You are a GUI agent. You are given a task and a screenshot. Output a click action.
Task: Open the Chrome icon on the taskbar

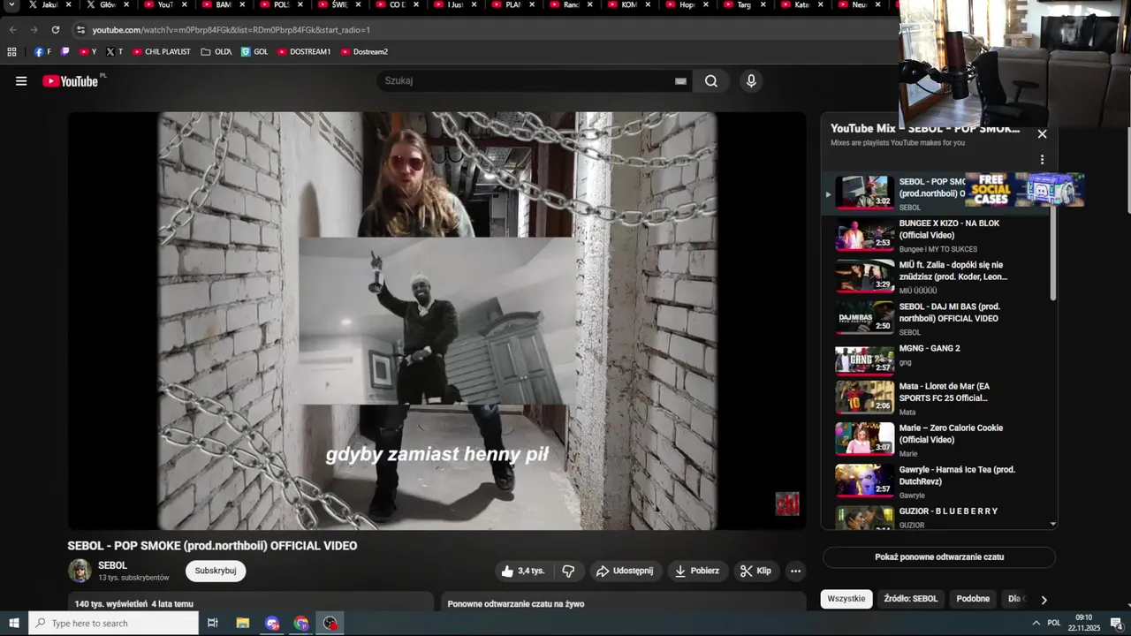pos(301,624)
